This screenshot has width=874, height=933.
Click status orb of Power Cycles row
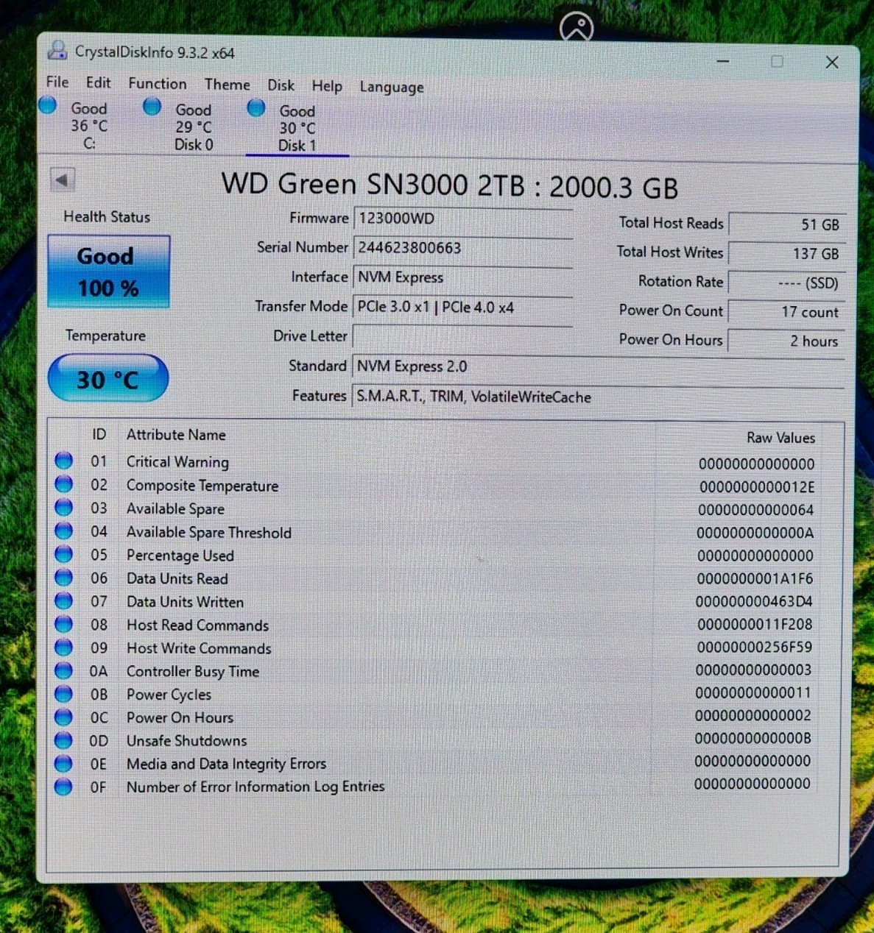tap(64, 694)
